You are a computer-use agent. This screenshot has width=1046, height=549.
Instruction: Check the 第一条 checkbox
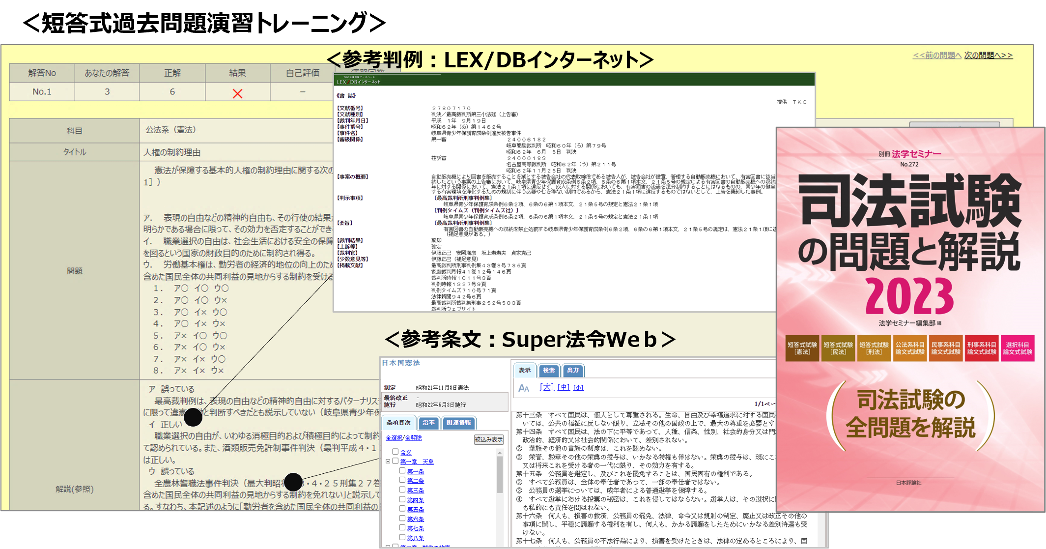pyautogui.click(x=402, y=471)
